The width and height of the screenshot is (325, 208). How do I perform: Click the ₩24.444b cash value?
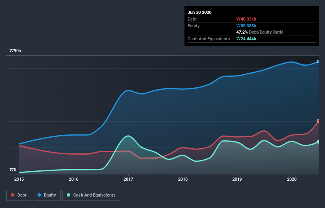click(x=246, y=39)
